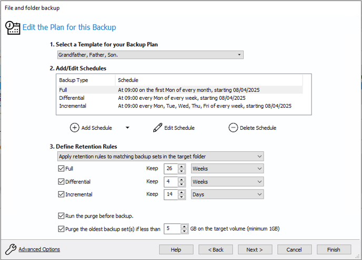This screenshot has height=260, width=362.
Task: Disable Run the purge before backup
Action: 61,216
